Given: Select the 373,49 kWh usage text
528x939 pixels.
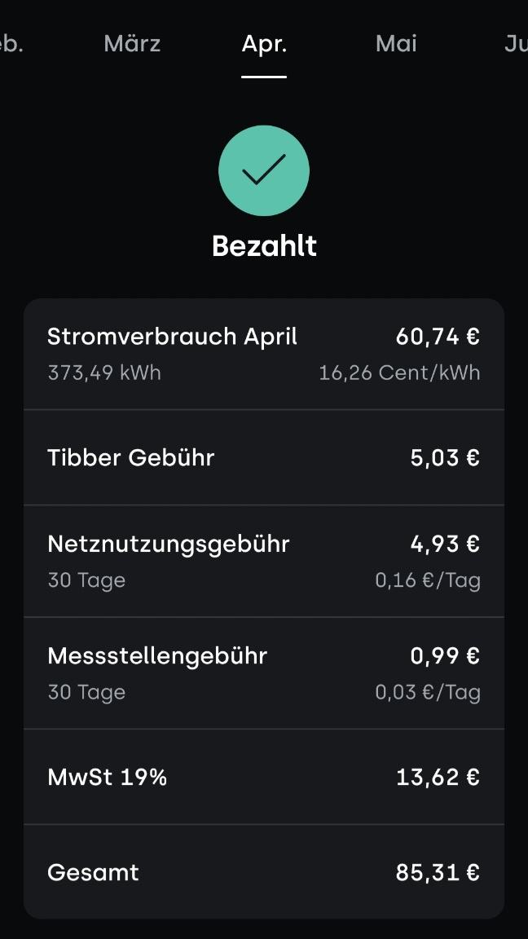Looking at the screenshot, I should tap(104, 373).
